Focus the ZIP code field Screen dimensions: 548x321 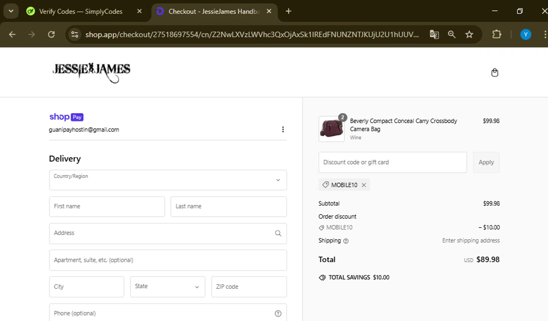(249, 287)
